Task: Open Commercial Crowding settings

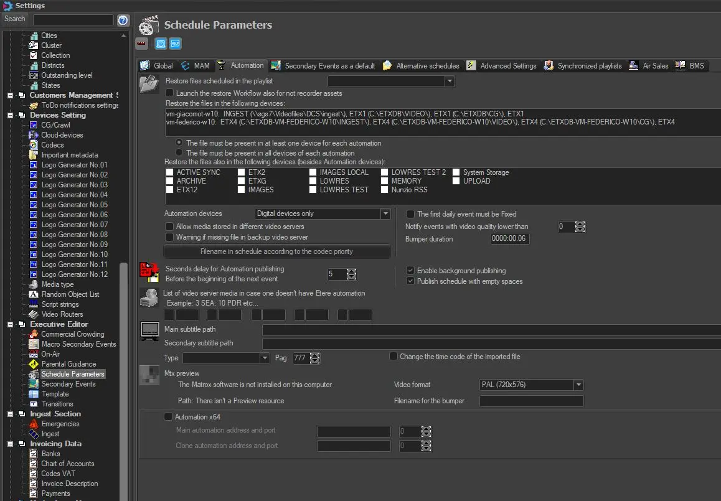Action: click(72, 334)
